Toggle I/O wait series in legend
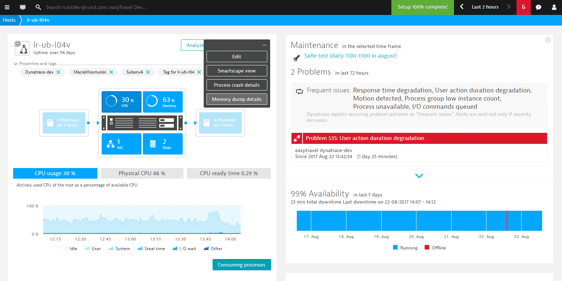Viewport: 562px width, 281px height. pos(184,249)
